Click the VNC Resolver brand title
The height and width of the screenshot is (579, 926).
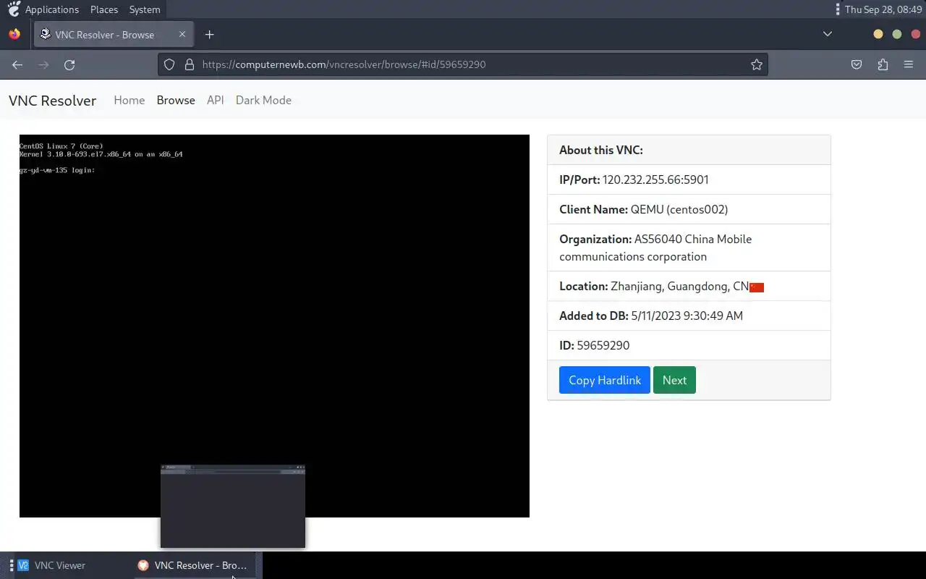click(52, 101)
